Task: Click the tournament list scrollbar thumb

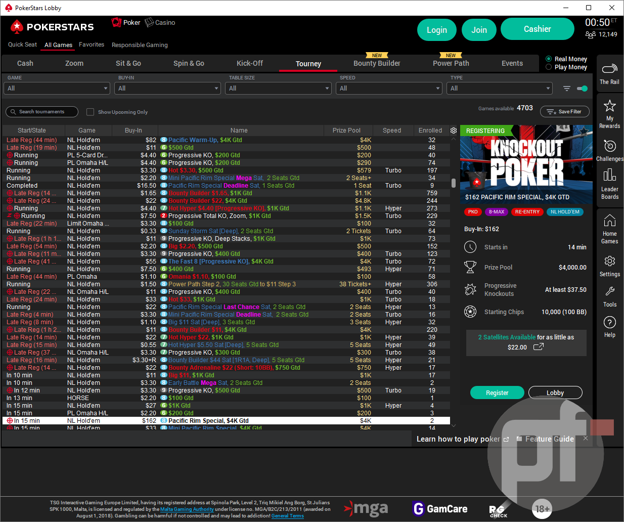Action: [x=454, y=182]
